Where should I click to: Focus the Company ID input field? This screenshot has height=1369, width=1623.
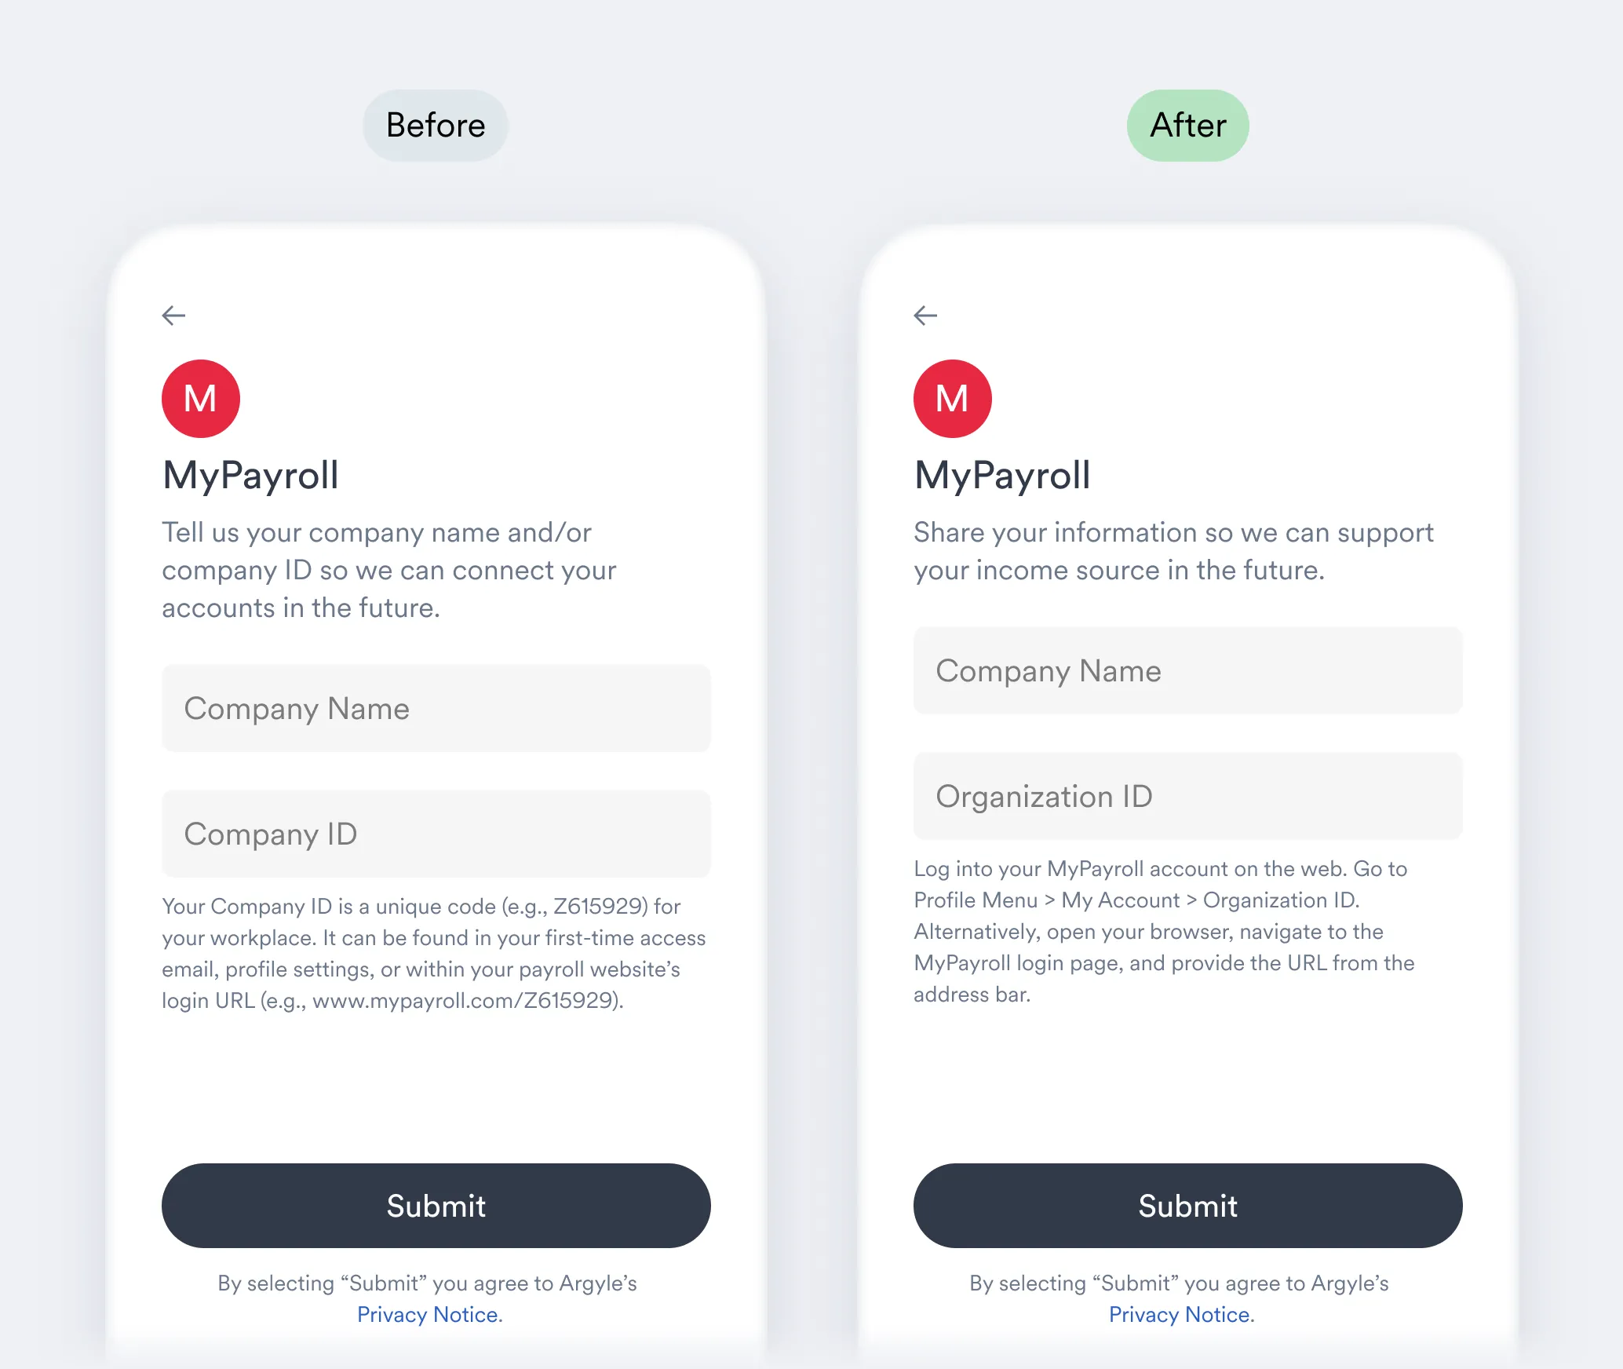pos(436,834)
